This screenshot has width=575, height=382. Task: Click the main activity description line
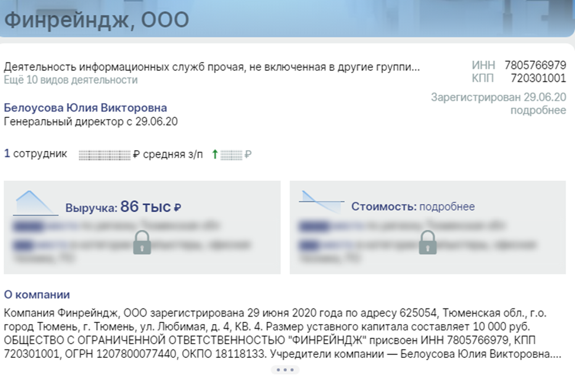[211, 67]
